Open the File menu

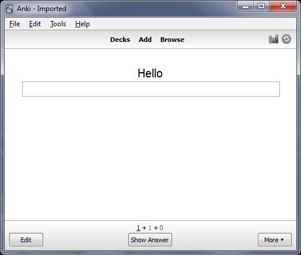15,24
